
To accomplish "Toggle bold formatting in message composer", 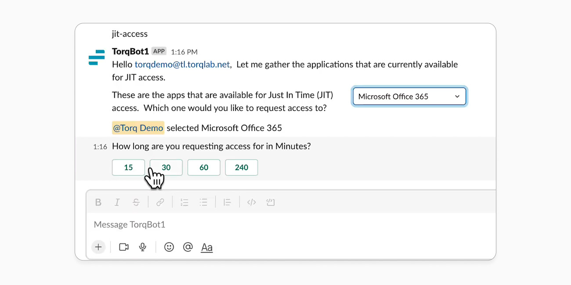I will point(98,202).
